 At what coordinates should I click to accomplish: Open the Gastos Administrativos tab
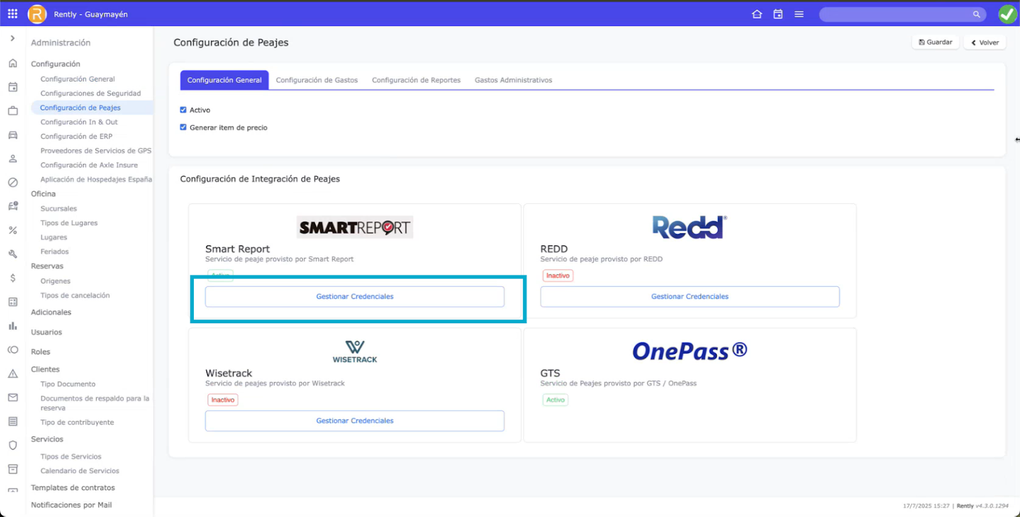pos(513,80)
